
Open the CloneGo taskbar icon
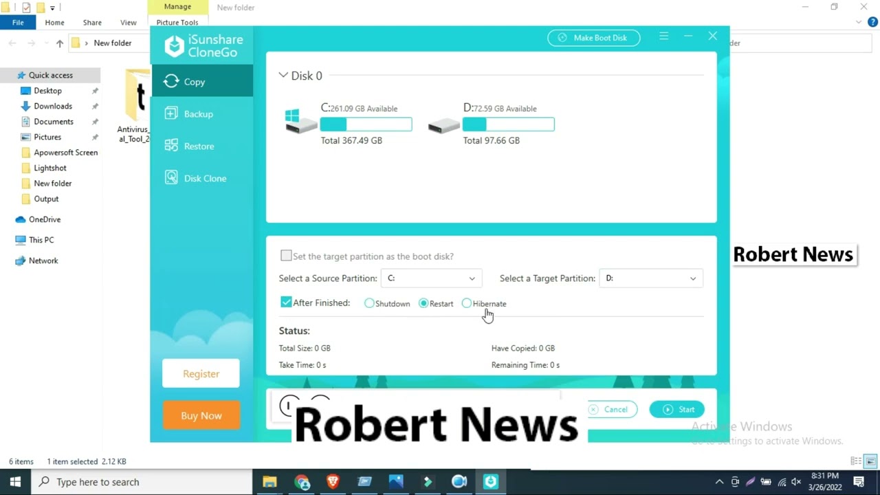tap(490, 482)
